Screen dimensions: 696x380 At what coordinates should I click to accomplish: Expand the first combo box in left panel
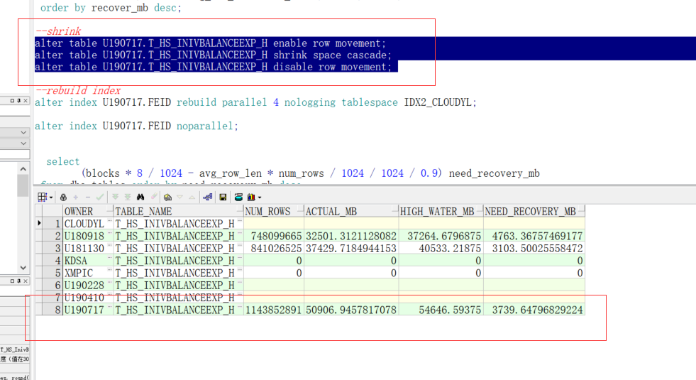23,133
